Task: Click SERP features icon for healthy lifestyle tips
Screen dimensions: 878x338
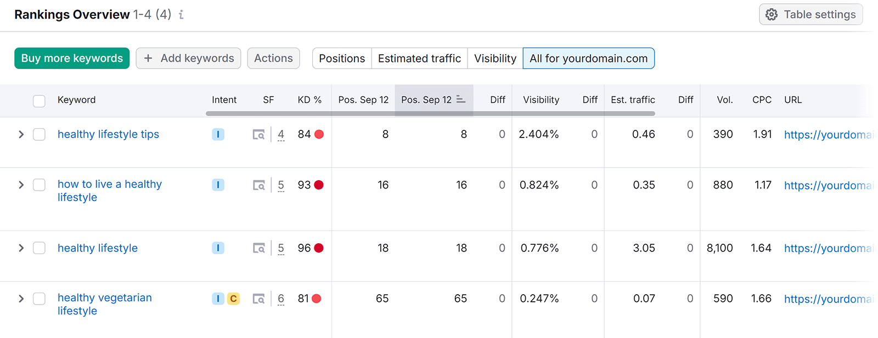Action: [258, 135]
